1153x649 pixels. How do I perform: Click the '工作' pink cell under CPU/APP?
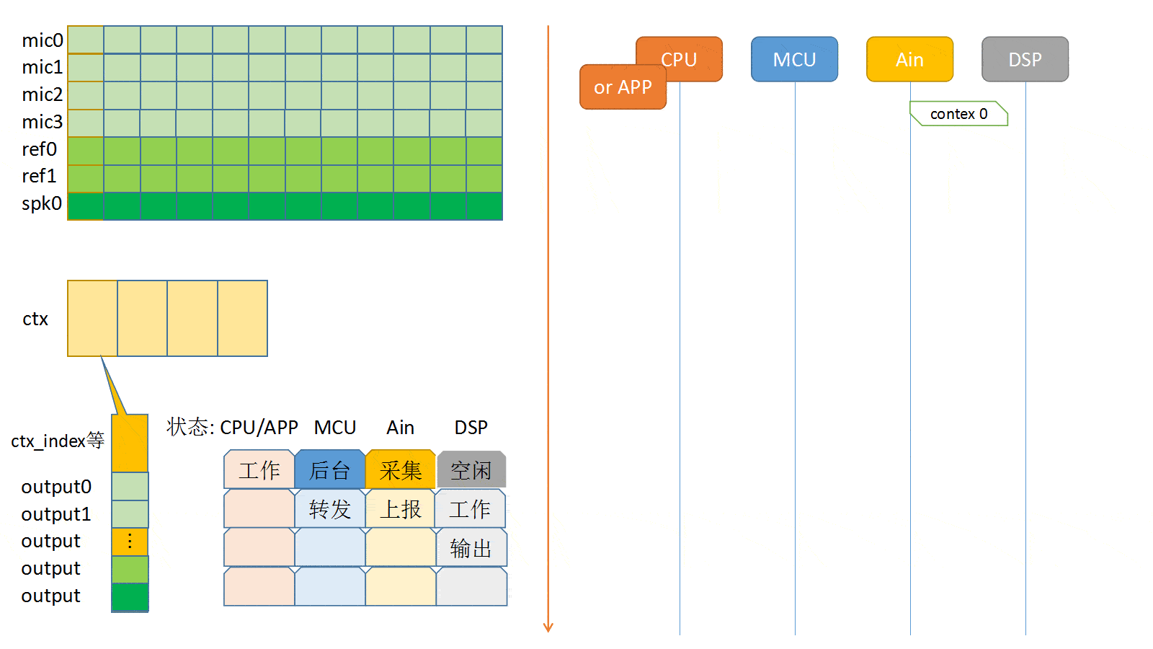(x=259, y=470)
